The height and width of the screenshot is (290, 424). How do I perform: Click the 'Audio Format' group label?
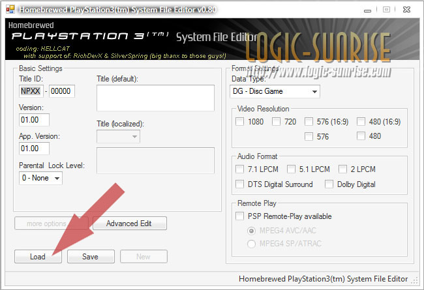click(257, 156)
